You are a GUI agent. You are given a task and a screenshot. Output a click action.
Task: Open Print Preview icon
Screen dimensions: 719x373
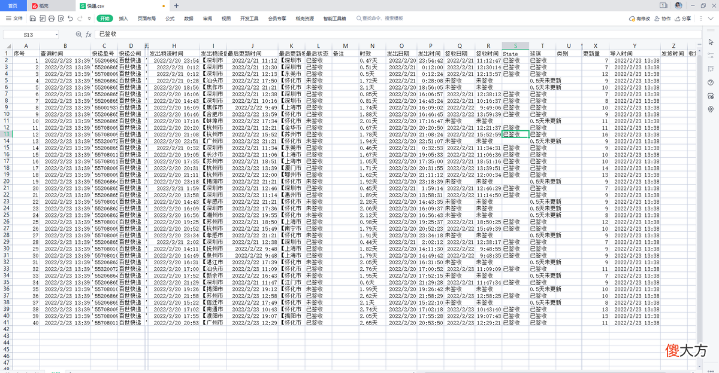click(x=61, y=19)
